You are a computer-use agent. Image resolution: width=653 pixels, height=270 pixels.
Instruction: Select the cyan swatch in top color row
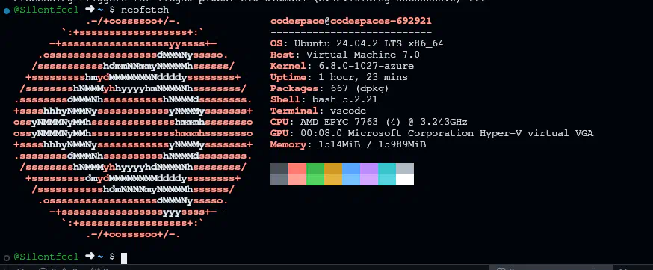coord(387,169)
